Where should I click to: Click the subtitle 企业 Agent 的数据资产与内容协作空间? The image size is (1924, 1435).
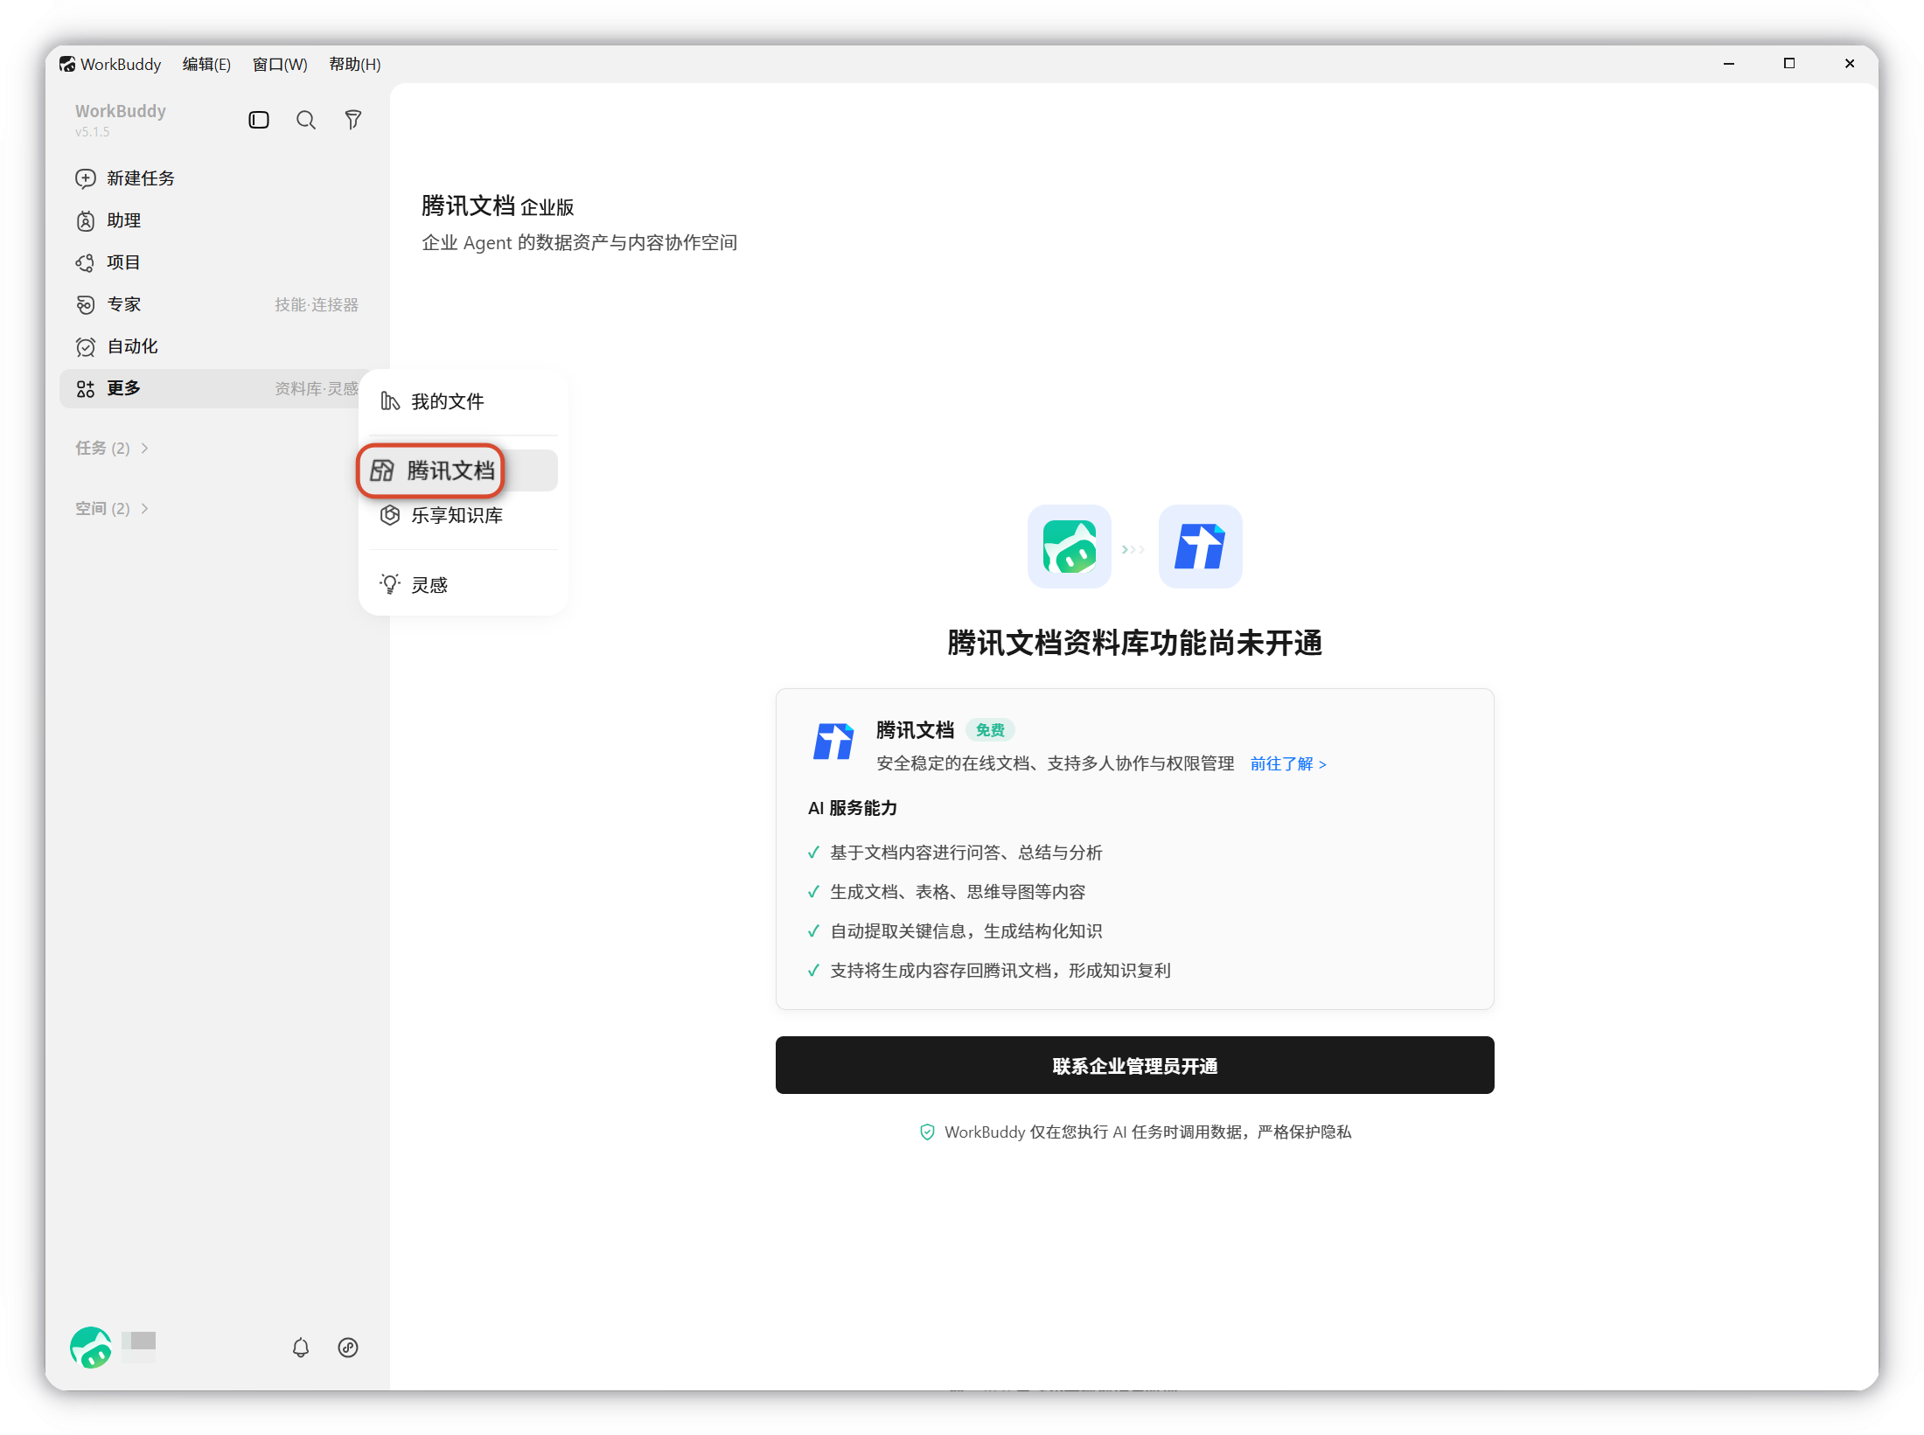(x=580, y=242)
